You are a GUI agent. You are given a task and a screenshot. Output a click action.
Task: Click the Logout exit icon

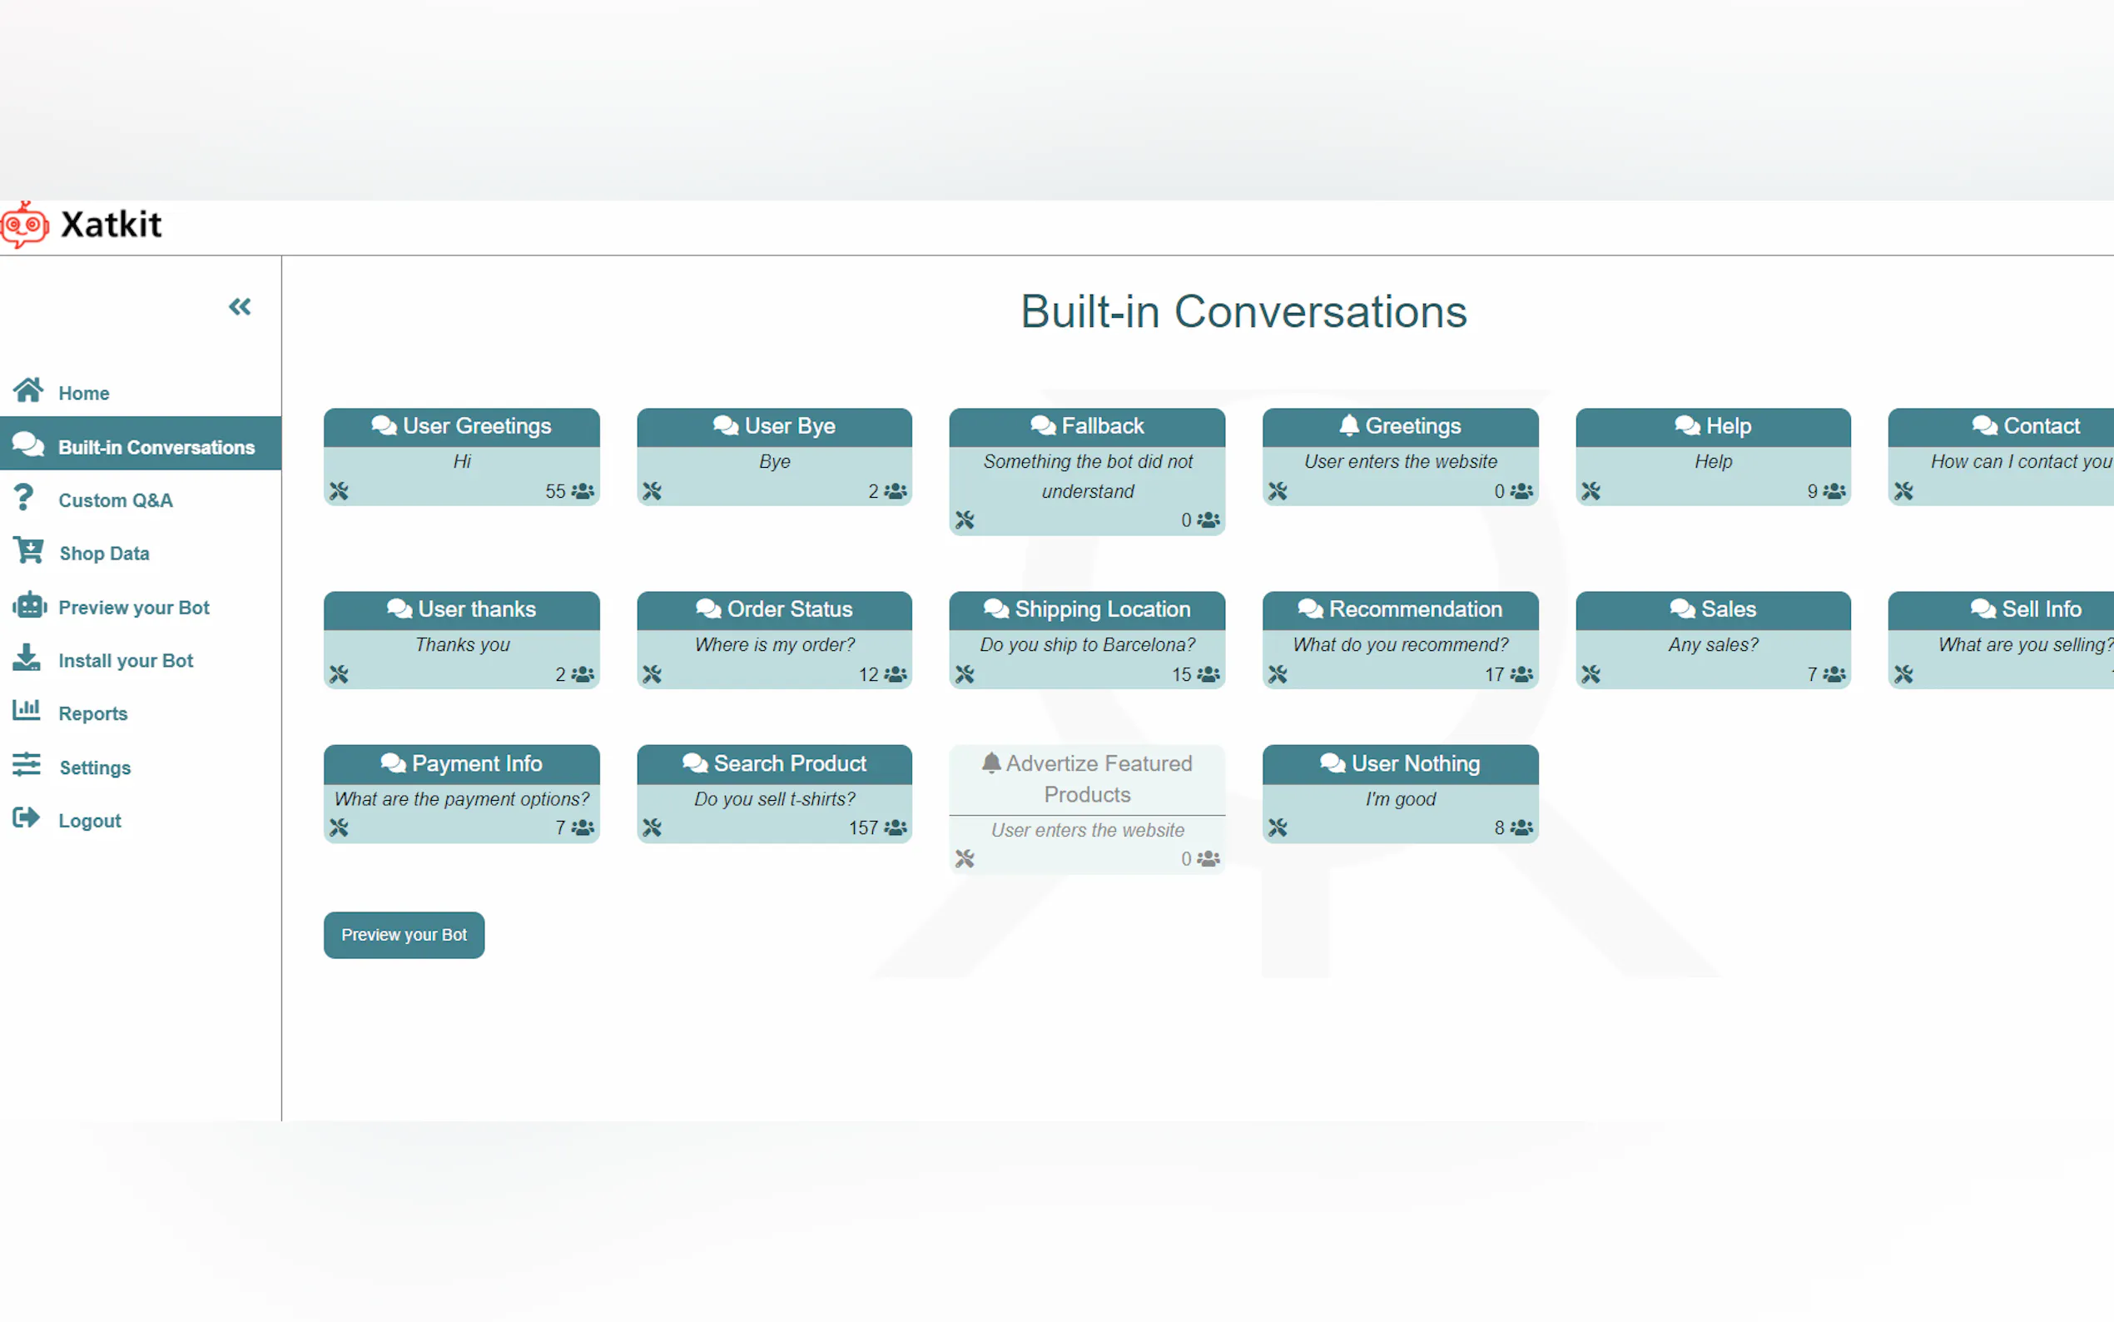27,818
